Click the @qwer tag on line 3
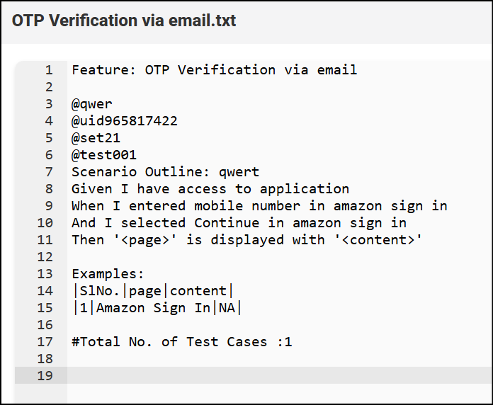This screenshot has width=493, height=405. [x=92, y=104]
